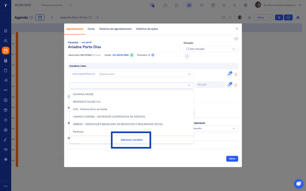306x191 pixels.
Task: Open the pen/signature sidebar icon
Action: pyautogui.click(x=6, y=140)
